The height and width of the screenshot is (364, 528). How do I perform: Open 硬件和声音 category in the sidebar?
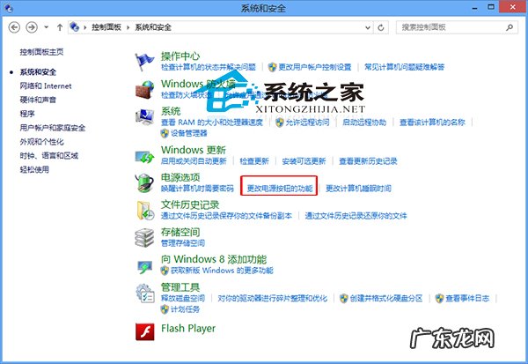coord(38,100)
